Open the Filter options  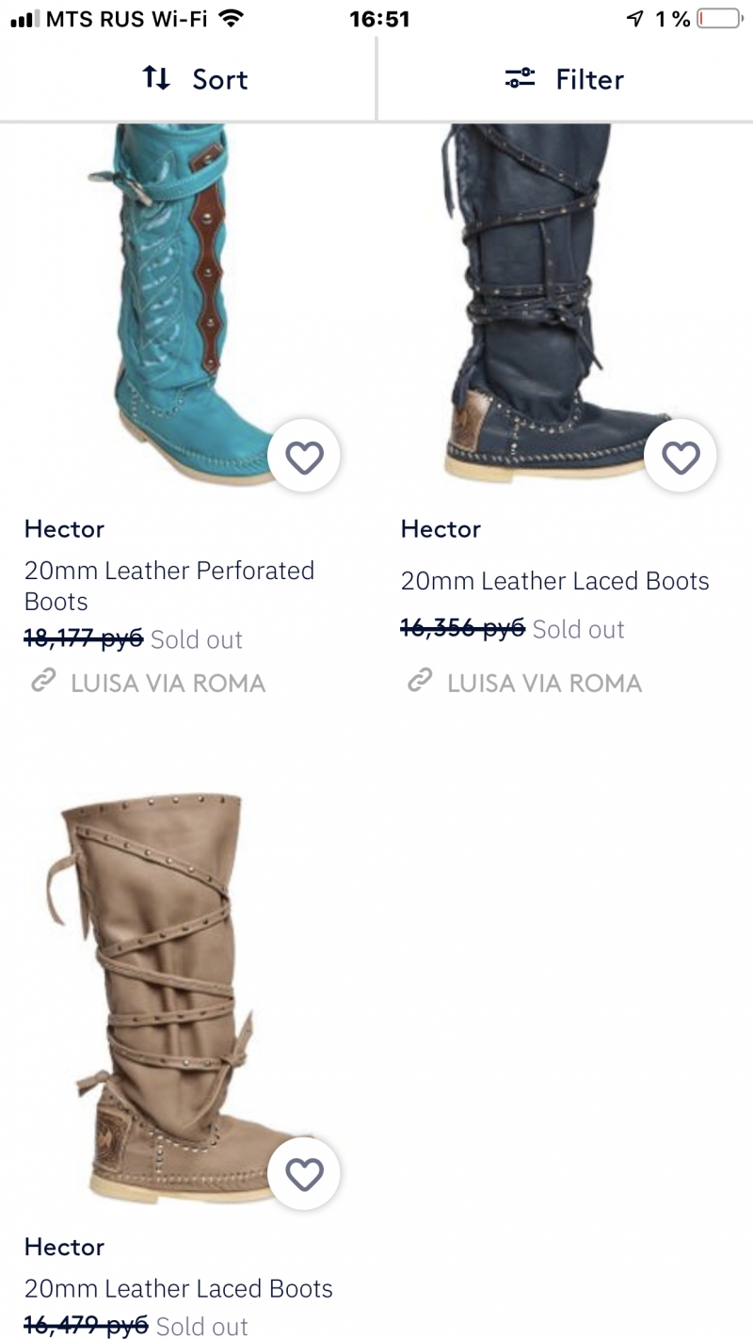click(565, 79)
